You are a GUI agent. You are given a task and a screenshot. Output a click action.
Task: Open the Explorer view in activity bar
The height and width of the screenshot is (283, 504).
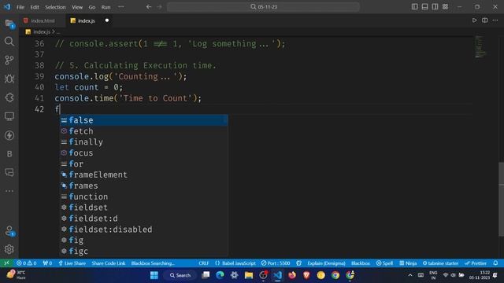point(9,24)
